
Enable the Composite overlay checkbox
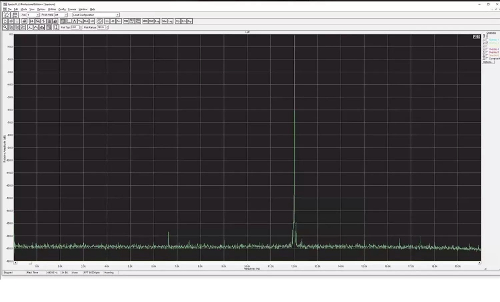coord(487,58)
